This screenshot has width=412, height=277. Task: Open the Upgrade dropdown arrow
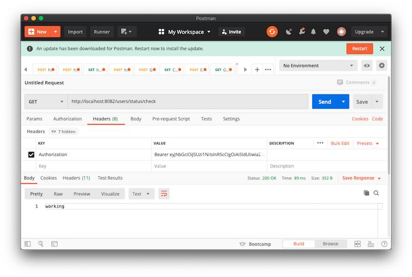[382, 32]
